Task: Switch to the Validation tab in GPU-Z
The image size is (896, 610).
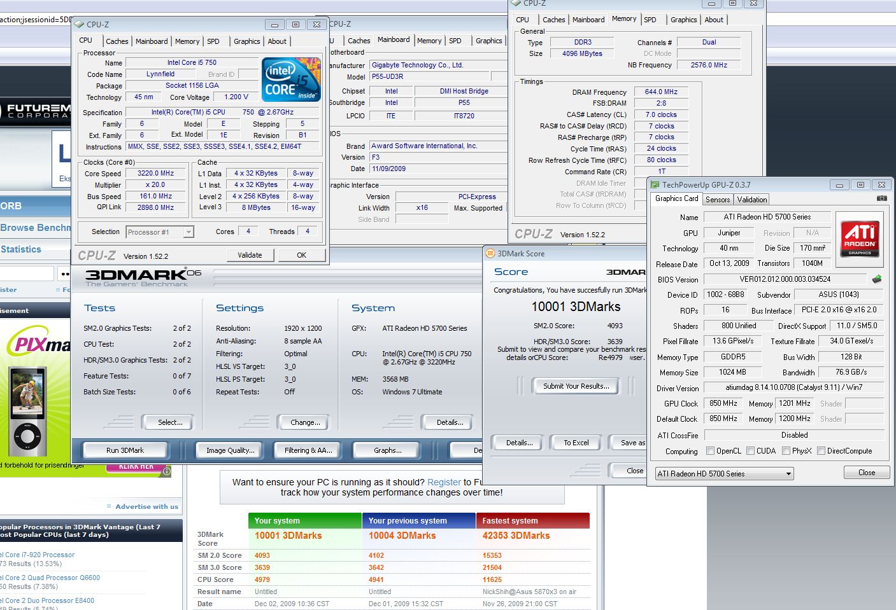Action: coord(752,199)
